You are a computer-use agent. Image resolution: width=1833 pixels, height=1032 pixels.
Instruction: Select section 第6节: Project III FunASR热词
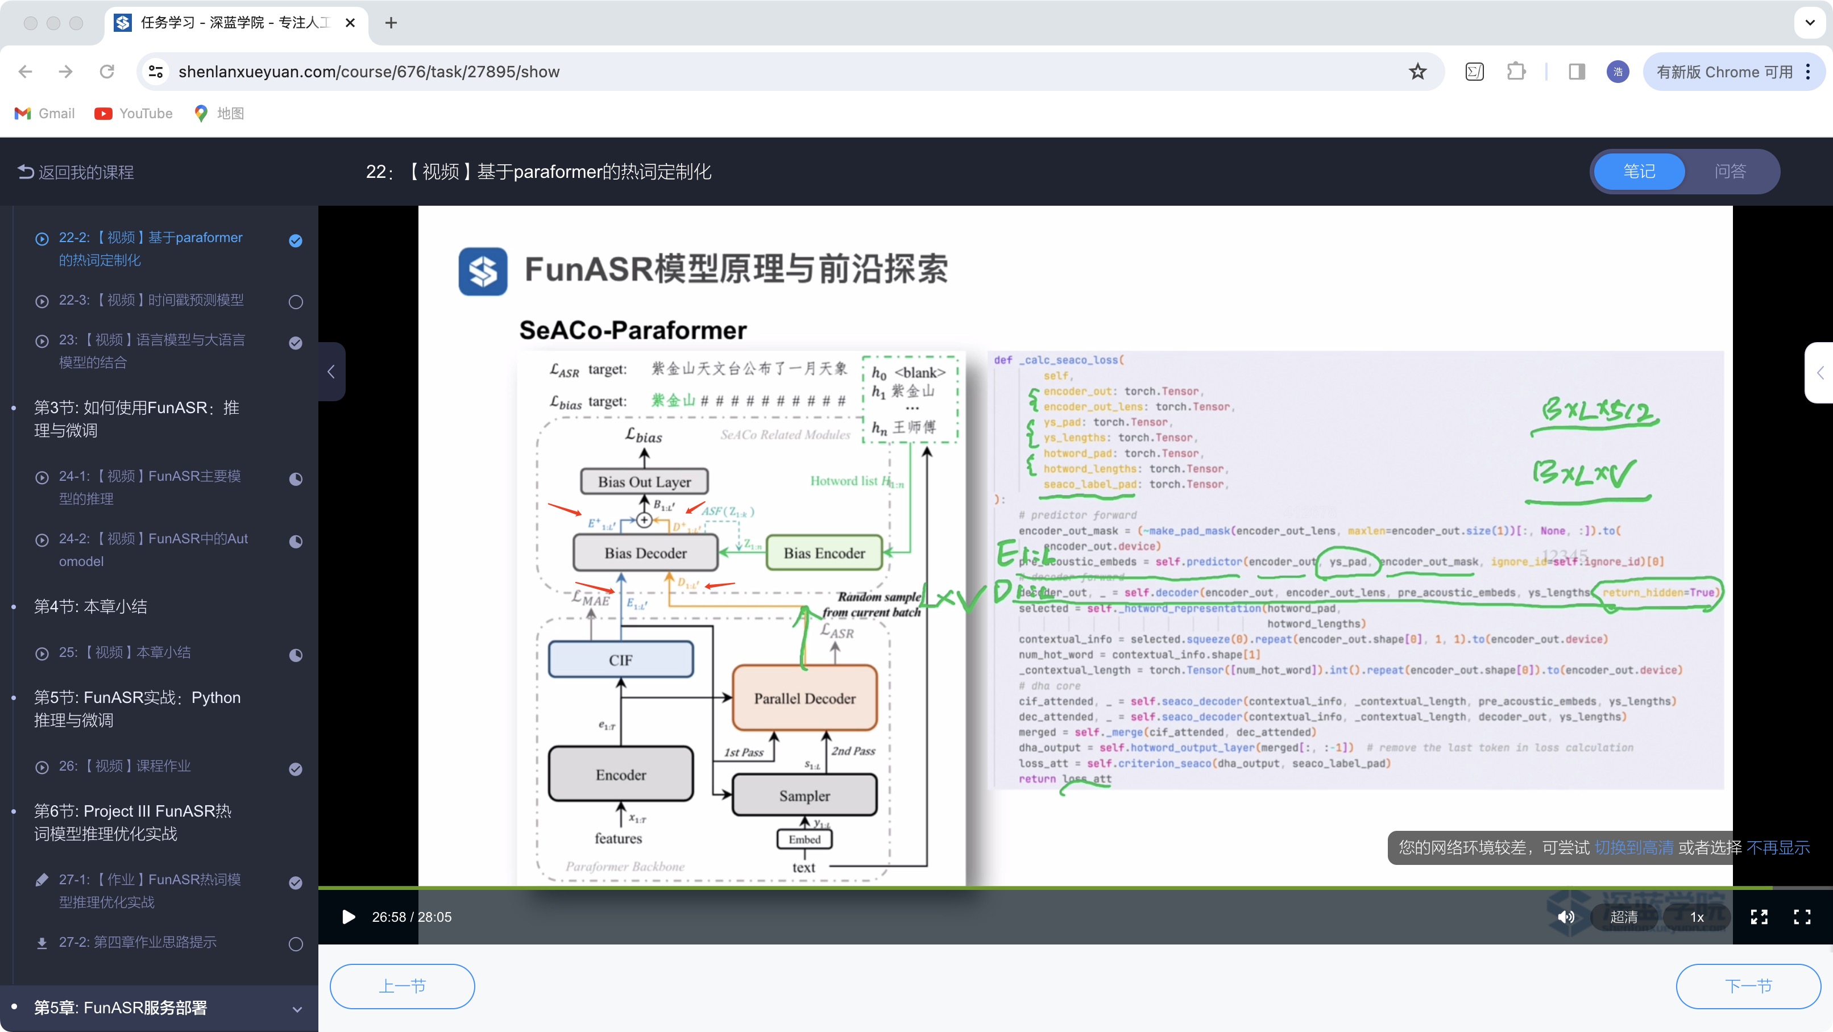point(133,823)
